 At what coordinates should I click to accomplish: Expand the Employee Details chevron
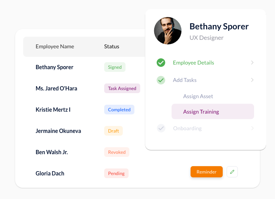point(252,63)
